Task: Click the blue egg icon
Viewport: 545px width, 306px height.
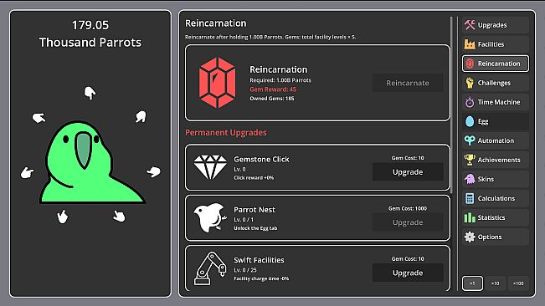Action: 470,121
